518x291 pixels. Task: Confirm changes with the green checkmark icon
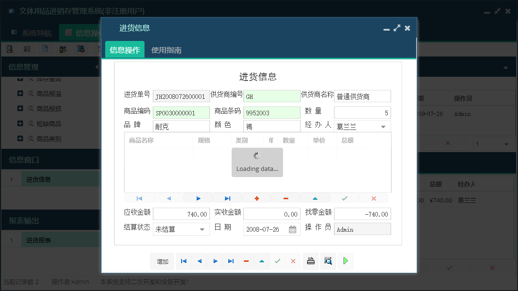[x=344, y=198]
